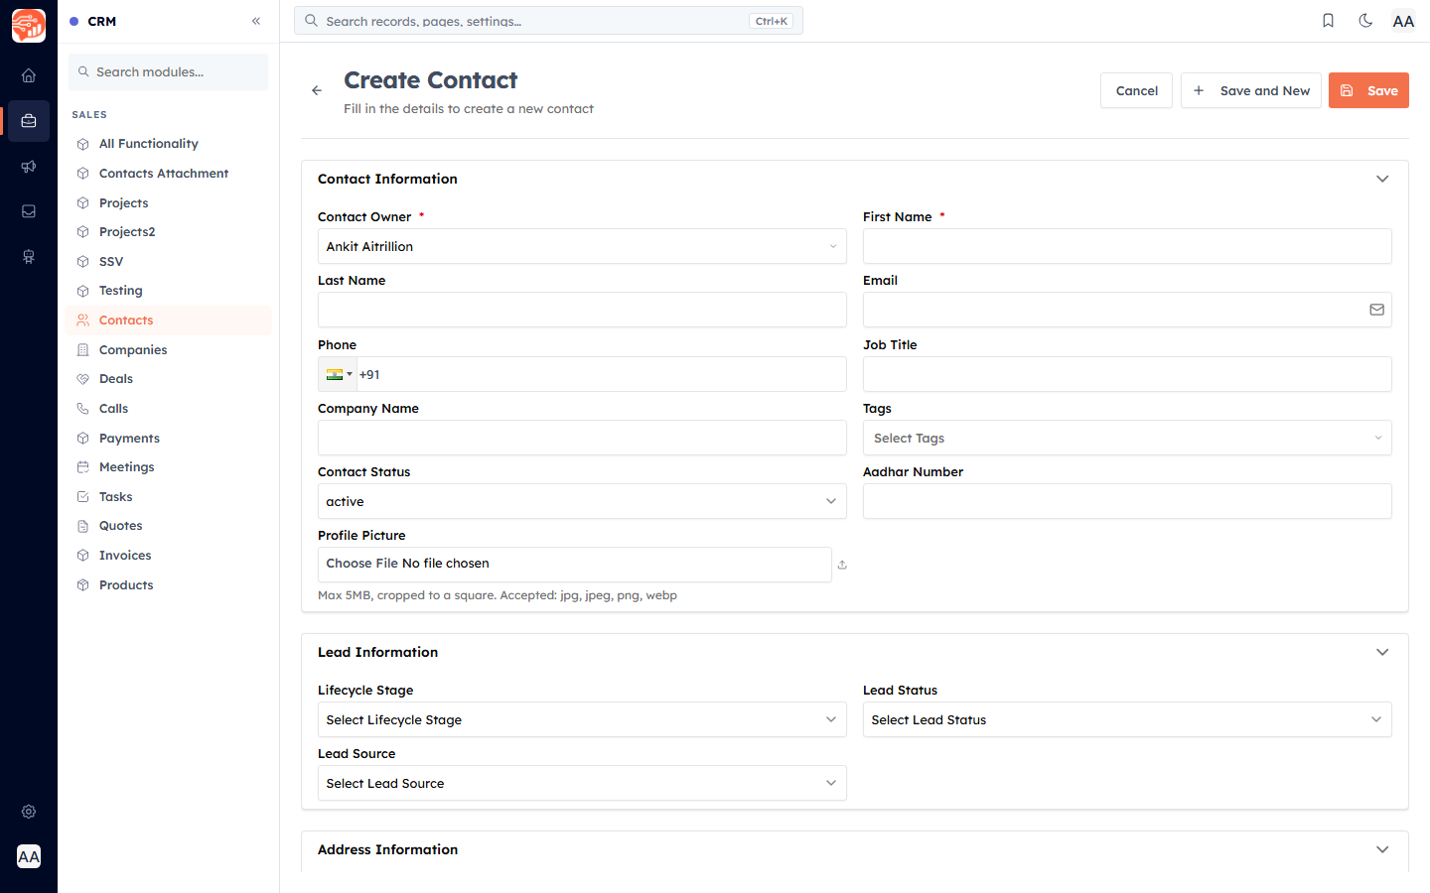This screenshot has height=893, width=1430.
Task: Open the megaphone marketing icon
Action: tap(29, 167)
